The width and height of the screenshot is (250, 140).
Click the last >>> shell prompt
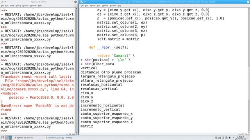tap(4, 131)
